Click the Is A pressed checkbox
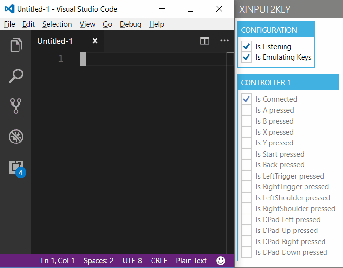The height and width of the screenshot is (268, 343). 247,110
